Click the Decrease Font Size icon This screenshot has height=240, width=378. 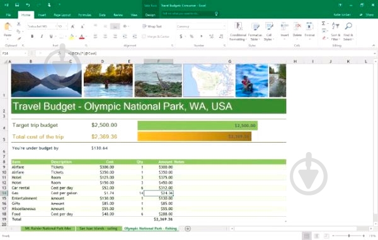pos(82,26)
